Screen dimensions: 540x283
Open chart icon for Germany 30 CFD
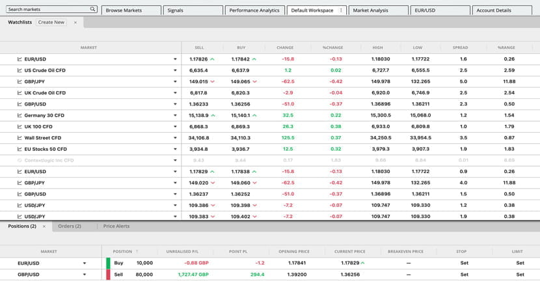pos(20,115)
